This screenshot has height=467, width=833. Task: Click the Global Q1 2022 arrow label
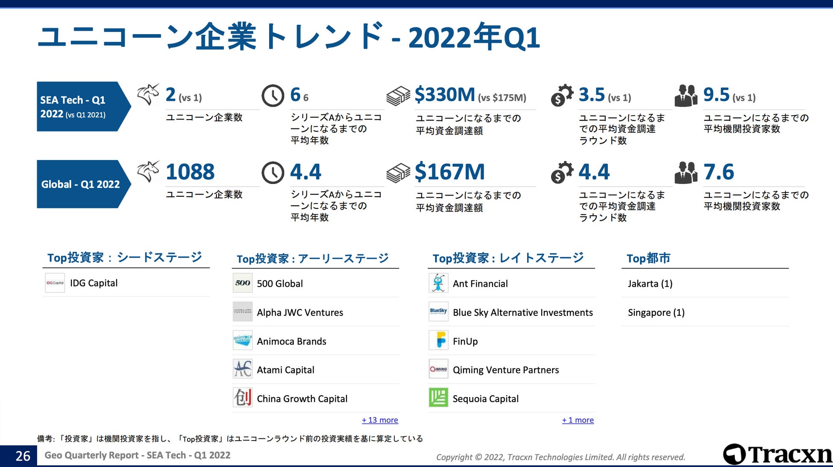pos(80,184)
